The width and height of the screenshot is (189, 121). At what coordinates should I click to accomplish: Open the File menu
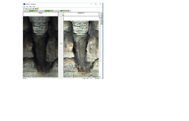pos(24,7)
